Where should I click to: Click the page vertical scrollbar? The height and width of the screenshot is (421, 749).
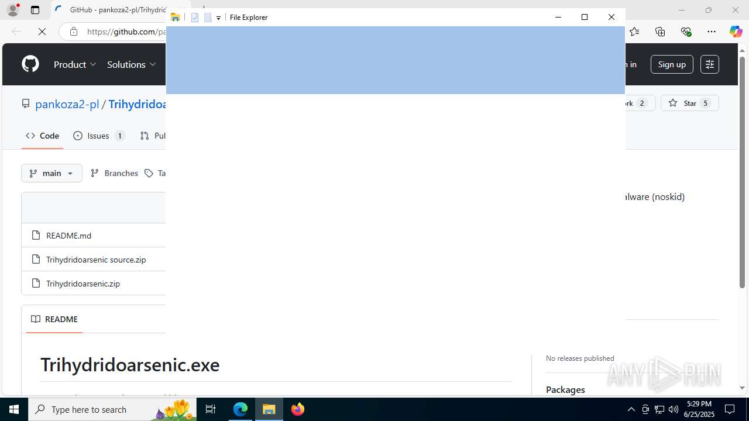coord(742,172)
